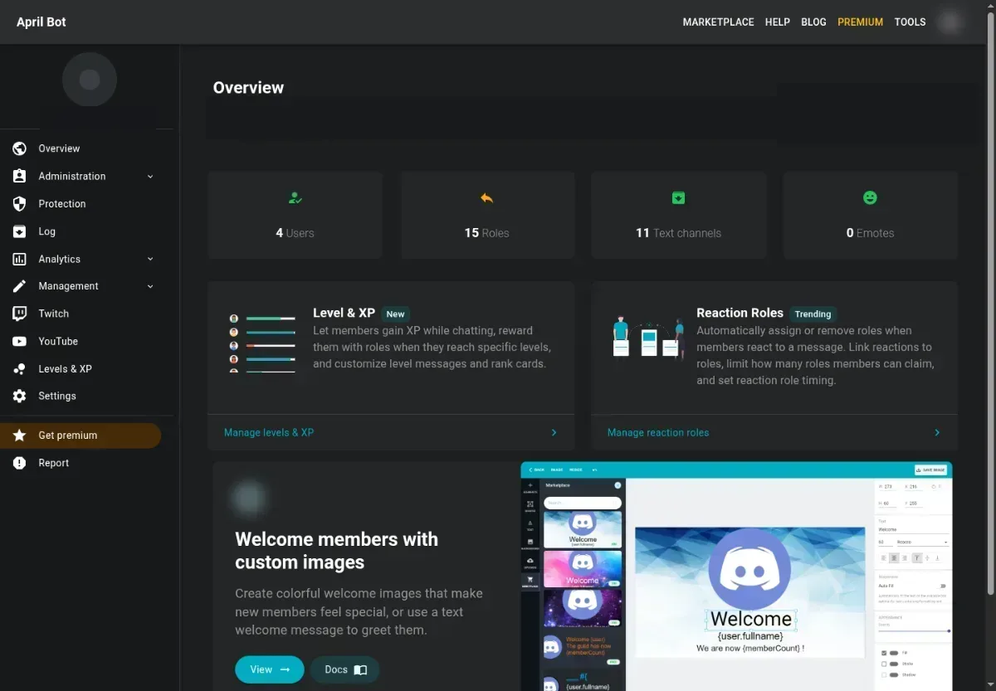Viewport: 996px width, 691px height.
Task: Open the PREMIUM nav item
Action: click(860, 22)
